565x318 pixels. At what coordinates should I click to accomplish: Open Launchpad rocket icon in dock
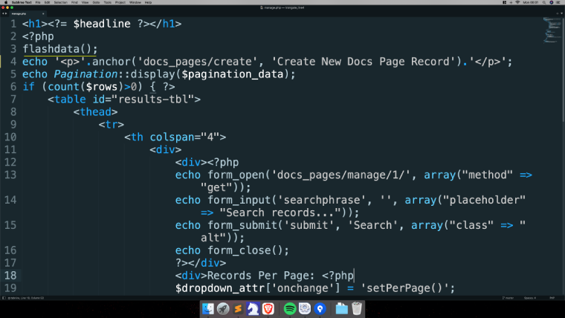click(x=223, y=308)
